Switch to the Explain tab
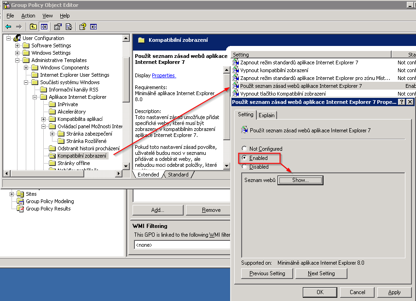Viewport: 416px width, 301px height. tap(266, 115)
